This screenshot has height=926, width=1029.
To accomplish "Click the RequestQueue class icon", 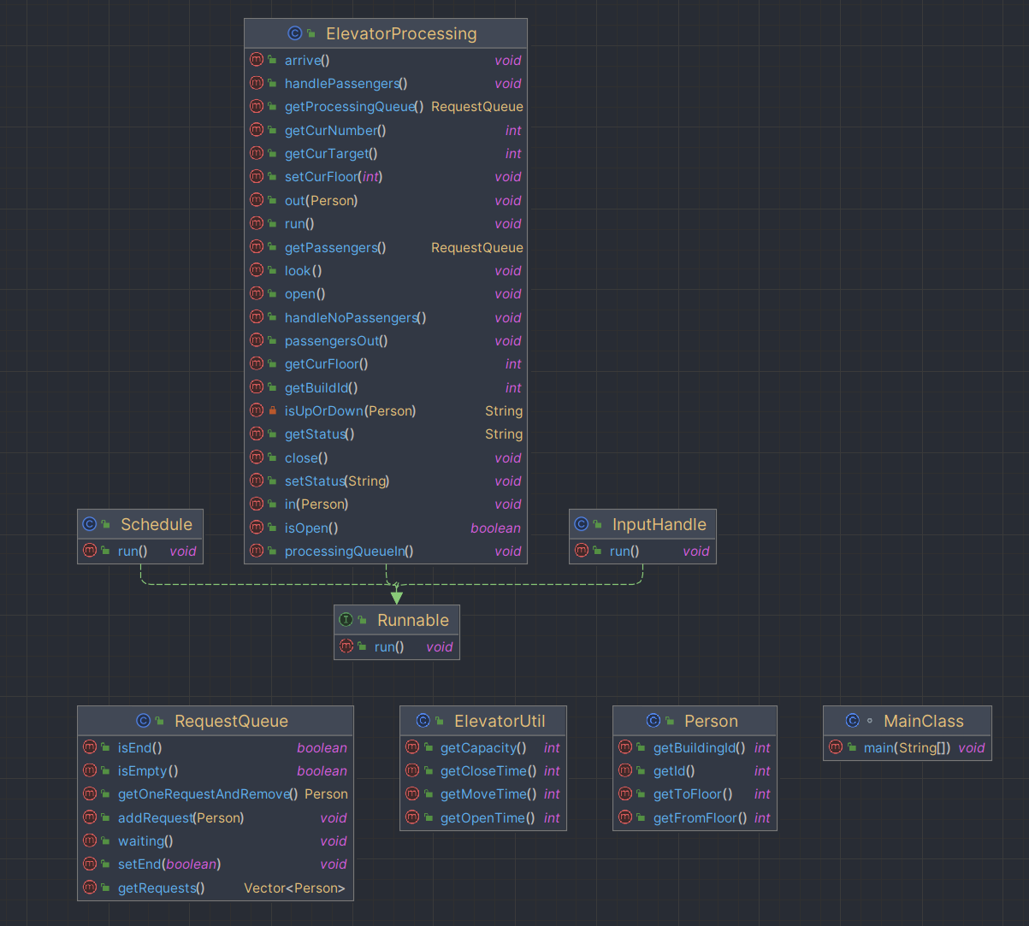I will click(144, 721).
